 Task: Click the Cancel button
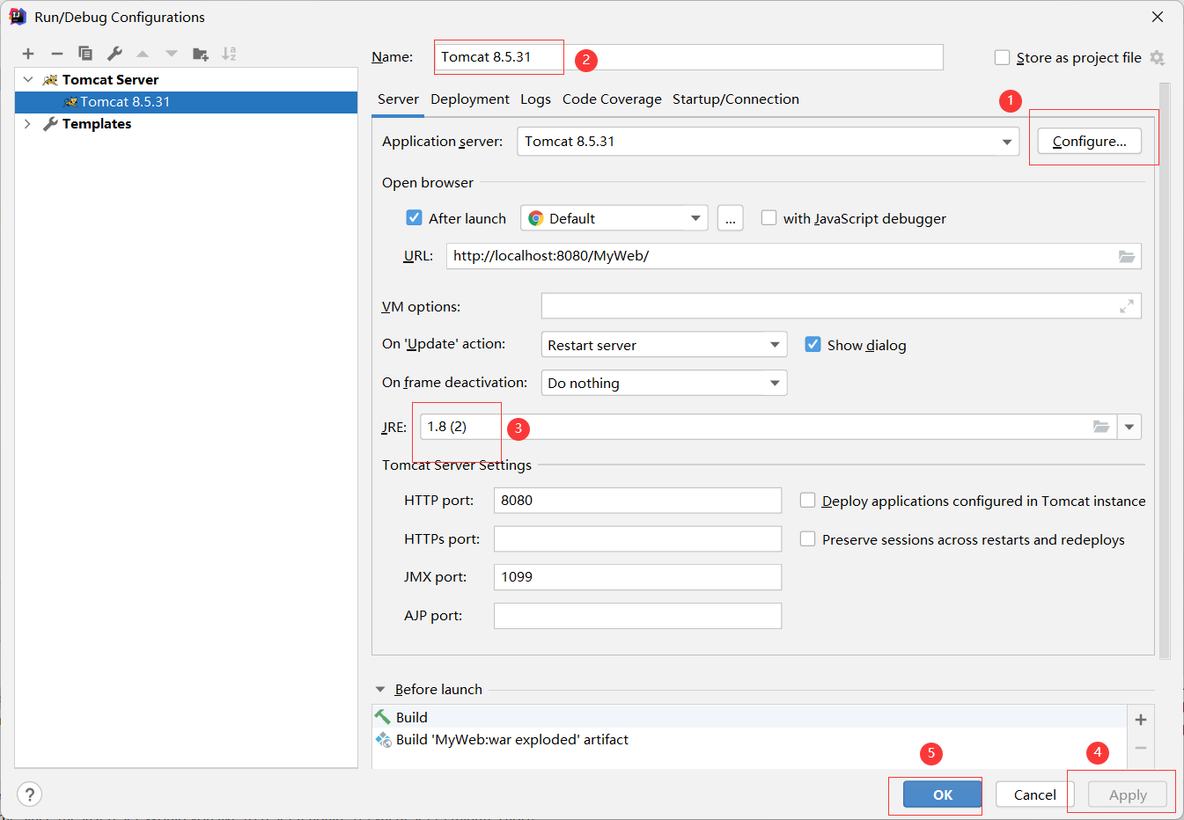(x=1034, y=794)
